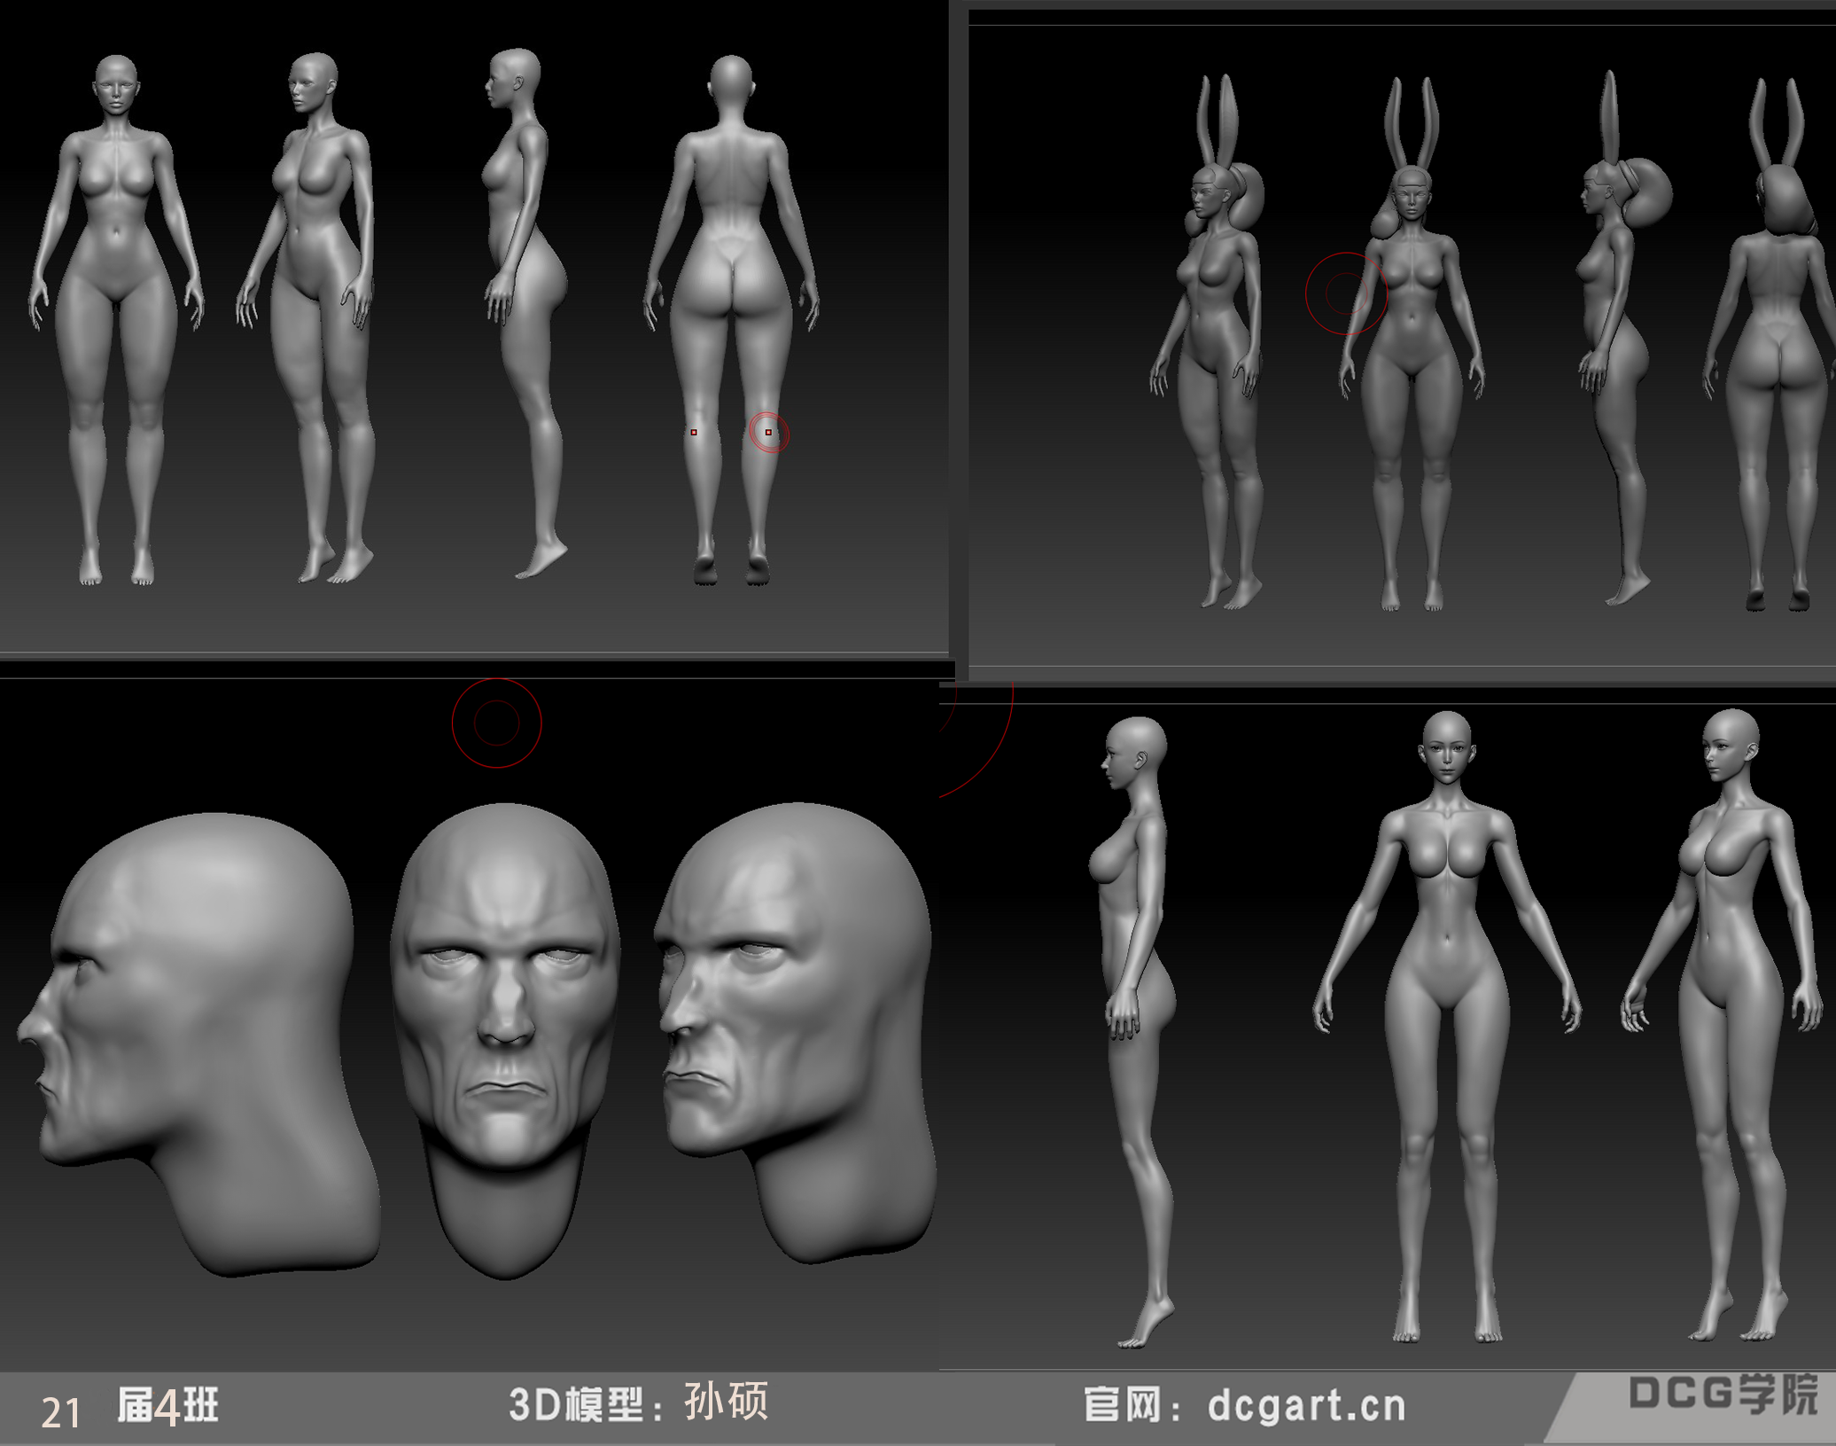
Task: Click the number '21' in footer
Action: [x=61, y=1413]
